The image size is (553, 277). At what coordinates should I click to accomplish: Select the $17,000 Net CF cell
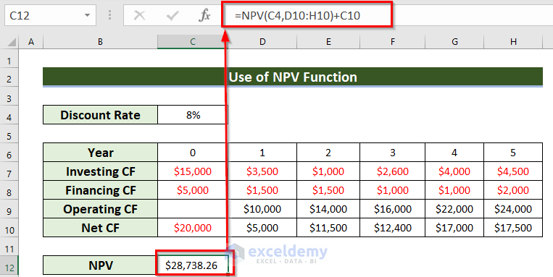click(454, 228)
